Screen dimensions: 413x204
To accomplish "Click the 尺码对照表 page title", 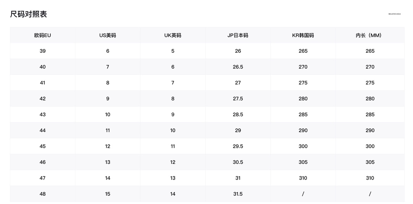I will [29, 14].
